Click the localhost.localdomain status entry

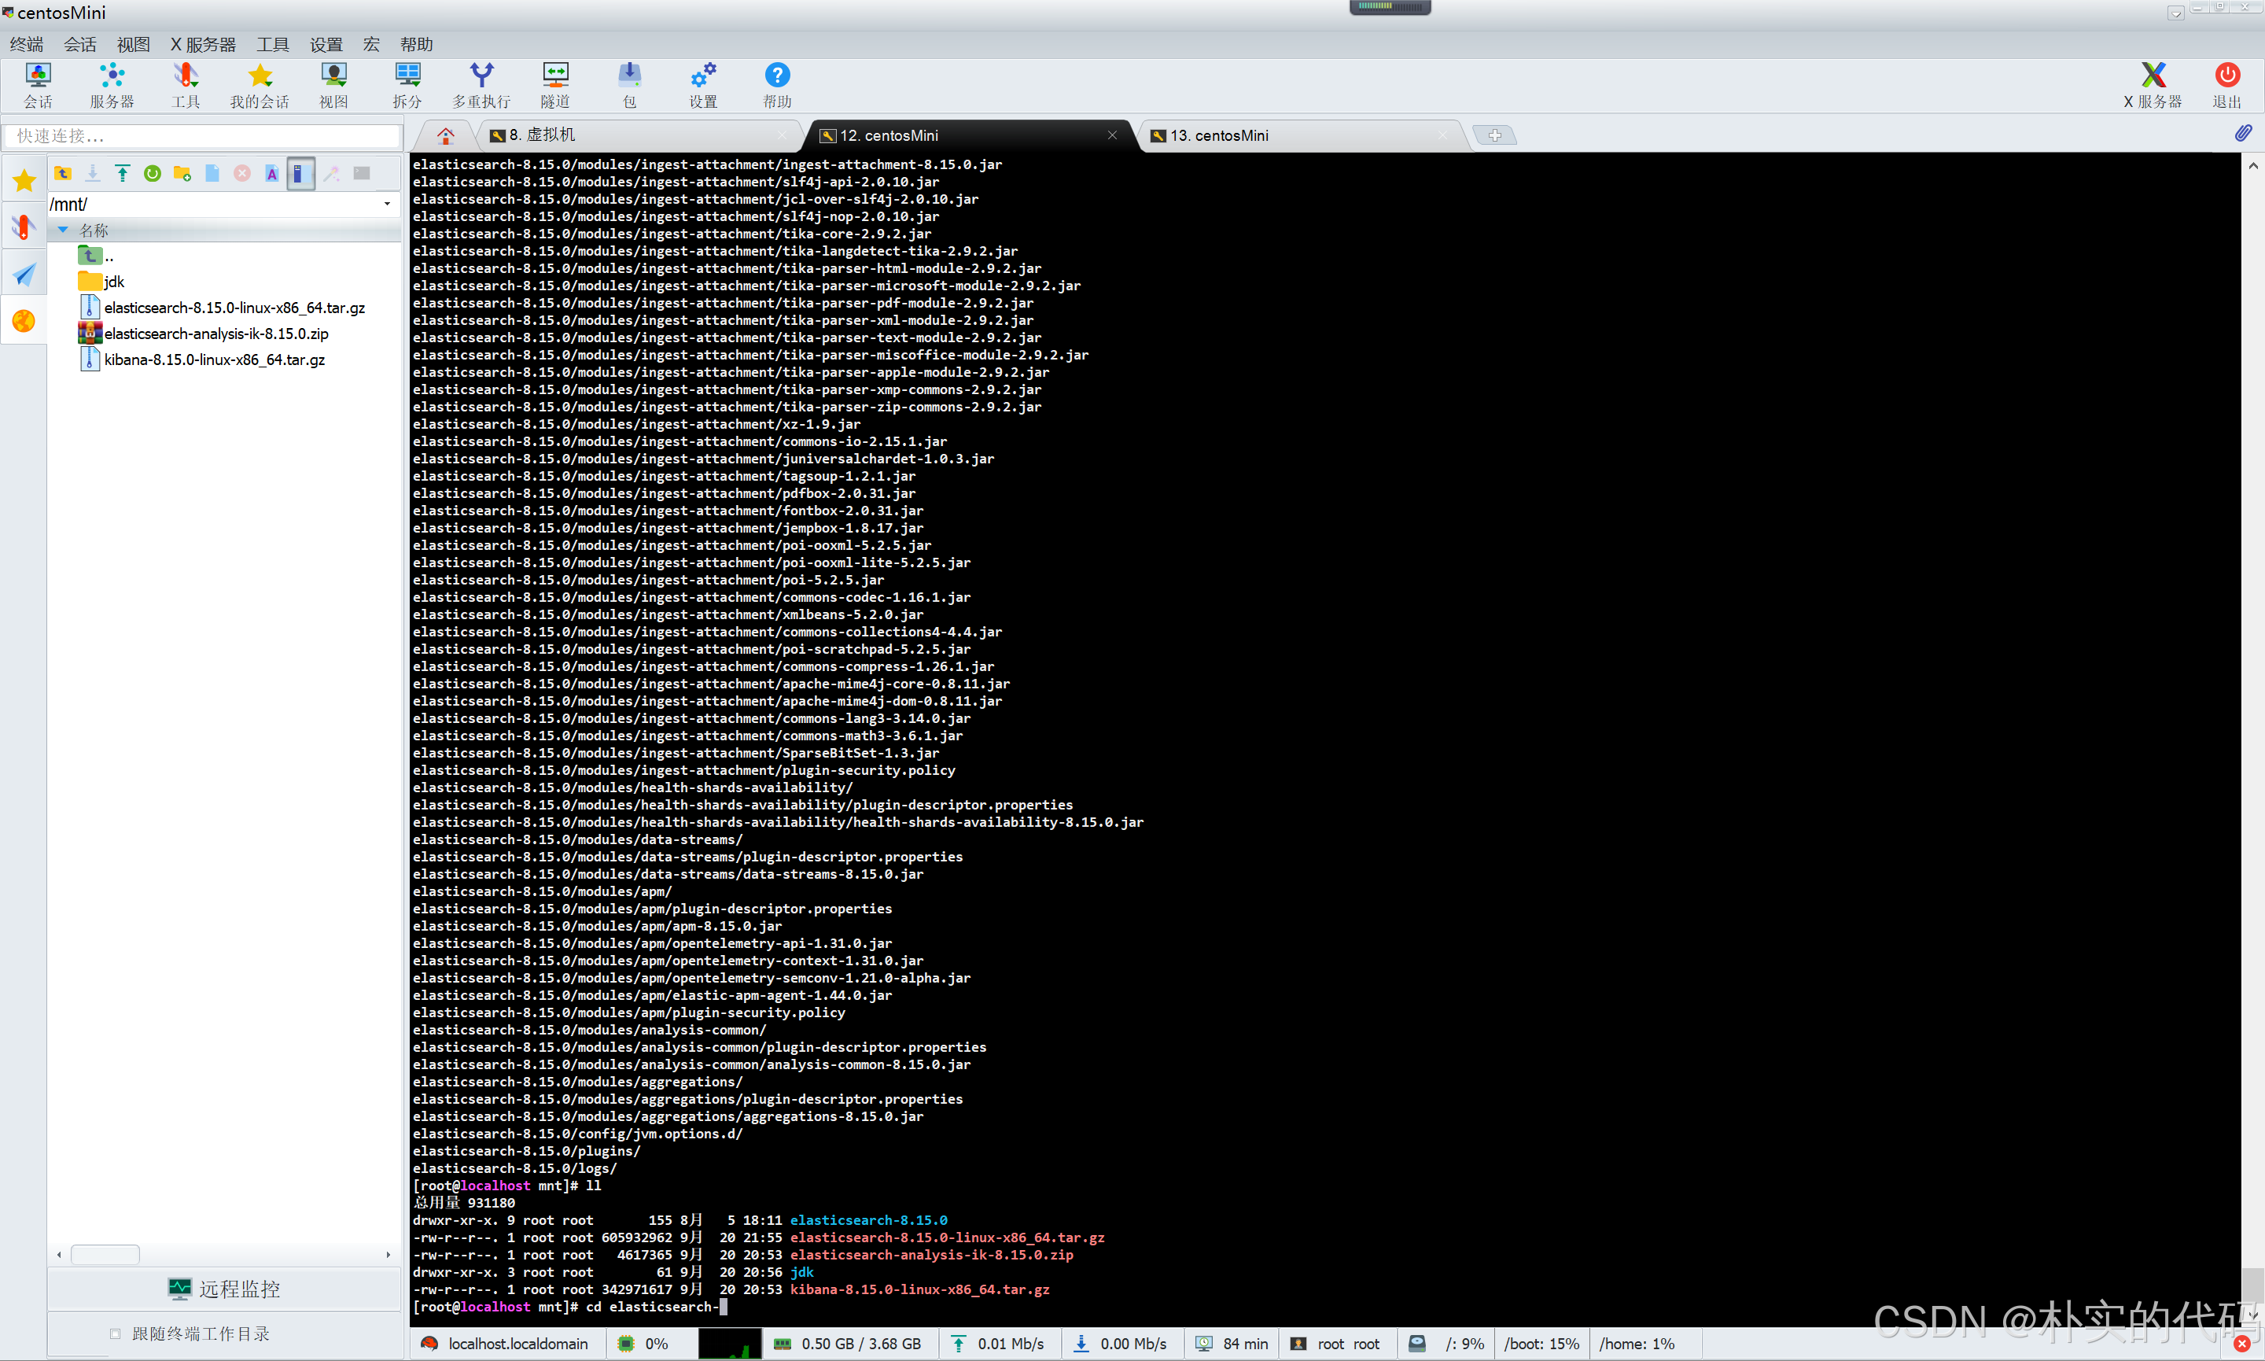point(505,1344)
